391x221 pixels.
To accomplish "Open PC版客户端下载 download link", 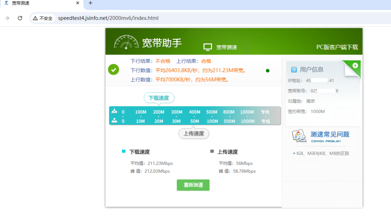I will click(337, 47).
